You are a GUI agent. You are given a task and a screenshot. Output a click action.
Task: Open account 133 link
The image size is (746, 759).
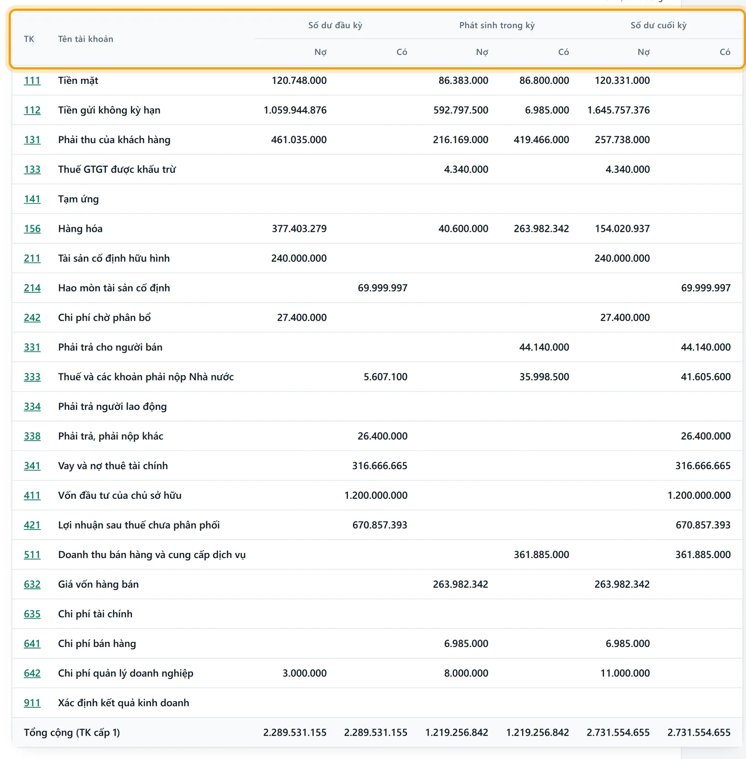(32, 169)
